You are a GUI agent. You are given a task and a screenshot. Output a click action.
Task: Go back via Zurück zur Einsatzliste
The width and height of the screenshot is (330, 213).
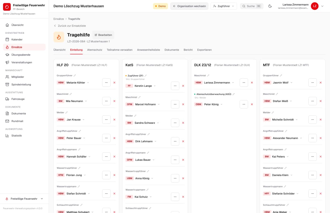[70, 26]
